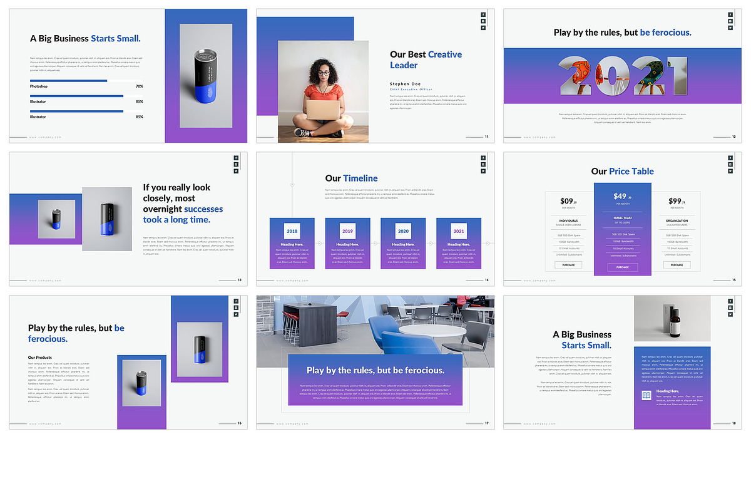
Task: Click the book icon beside Heading Here
Action: (x=646, y=395)
